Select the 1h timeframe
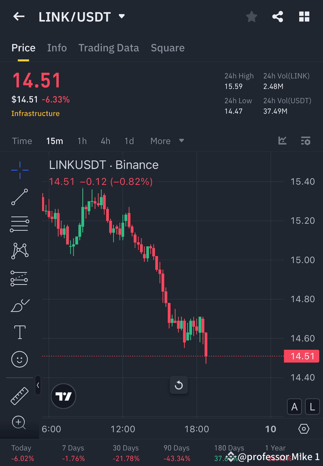Viewport: 323px width, 466px height. [82, 141]
